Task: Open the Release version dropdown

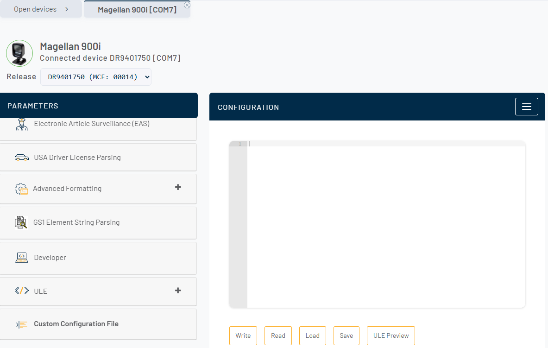Action: (96, 77)
